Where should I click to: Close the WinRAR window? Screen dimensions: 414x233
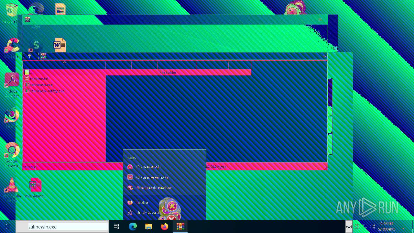pyautogui.click(x=320, y=19)
